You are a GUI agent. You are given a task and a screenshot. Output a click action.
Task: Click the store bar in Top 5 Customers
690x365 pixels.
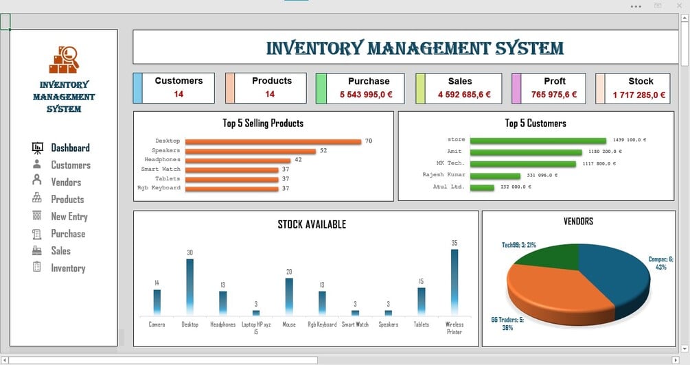point(538,141)
